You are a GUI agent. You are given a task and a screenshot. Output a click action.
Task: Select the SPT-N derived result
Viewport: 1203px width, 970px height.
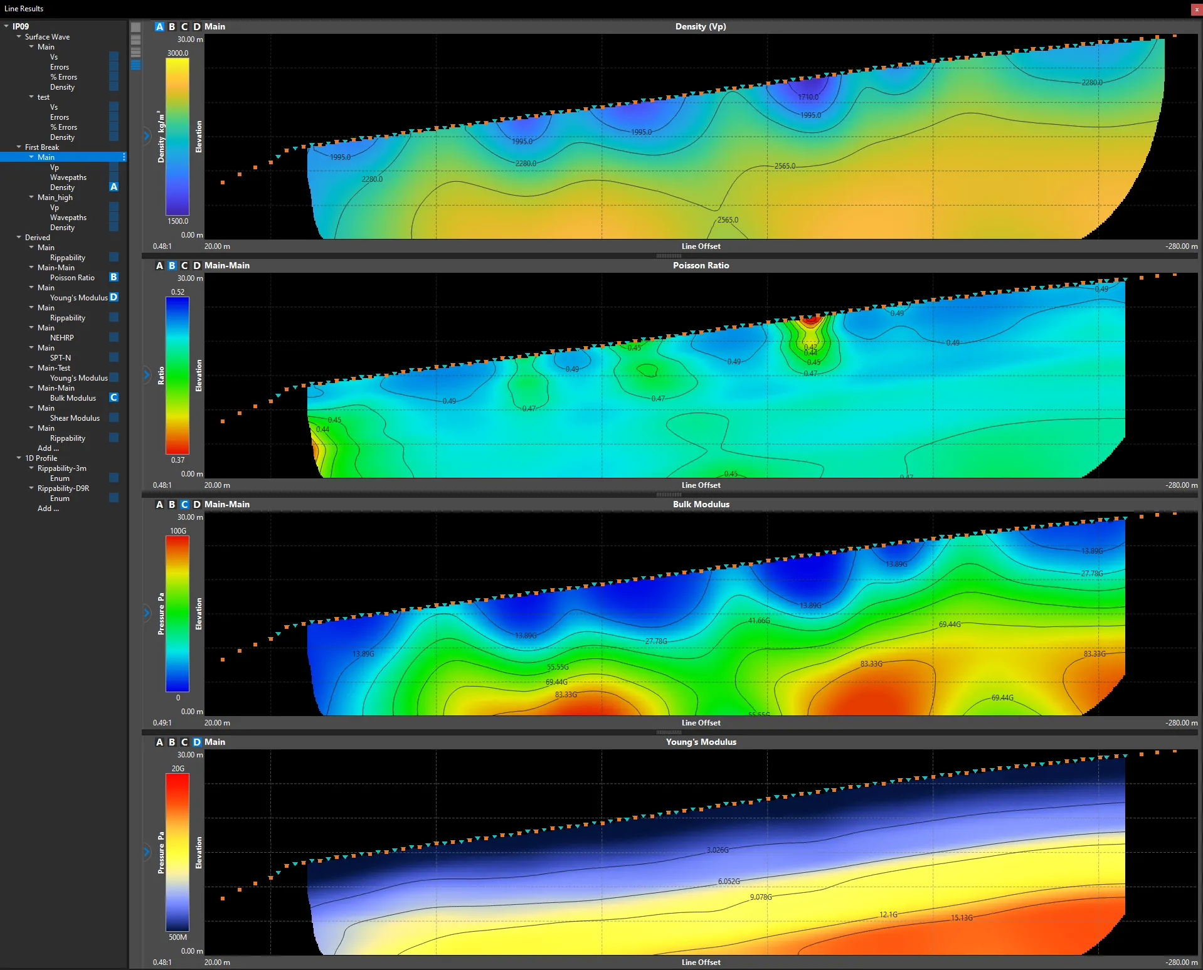coord(60,357)
